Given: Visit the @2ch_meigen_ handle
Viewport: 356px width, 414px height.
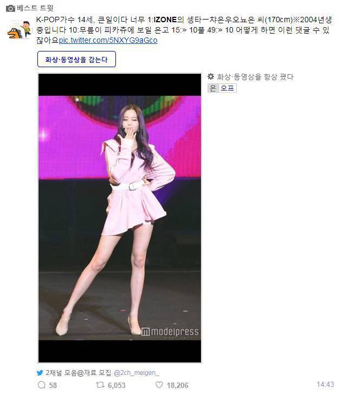Looking at the screenshot, I should (x=136, y=373).
